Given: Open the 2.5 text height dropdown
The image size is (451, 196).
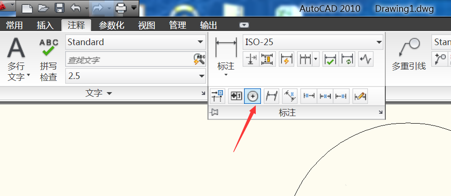Looking at the screenshot, I should click(136, 76).
